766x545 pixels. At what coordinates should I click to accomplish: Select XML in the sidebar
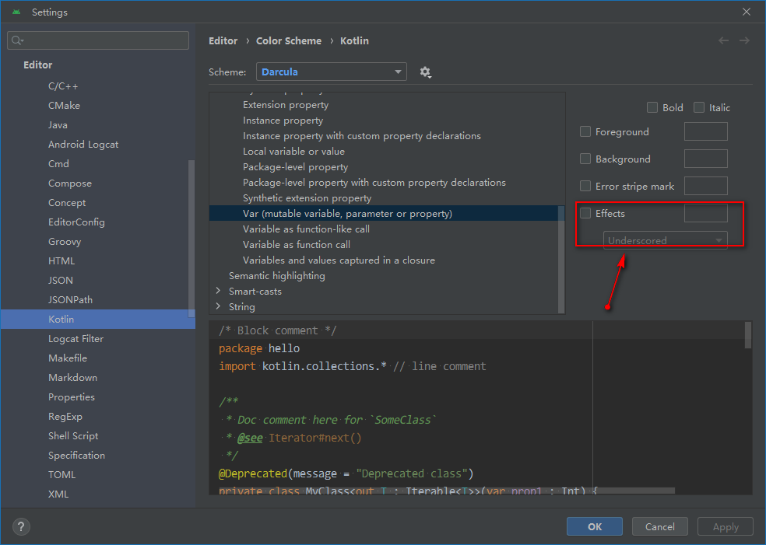pyautogui.click(x=58, y=494)
